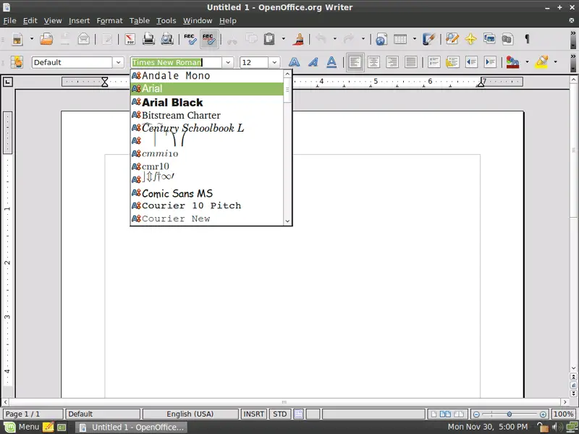Open the Paste options dropdown arrow
579x434 pixels.
[283, 38]
